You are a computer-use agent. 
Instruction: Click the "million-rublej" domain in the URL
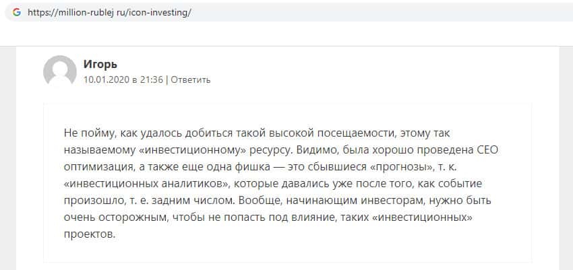pyautogui.click(x=88, y=12)
